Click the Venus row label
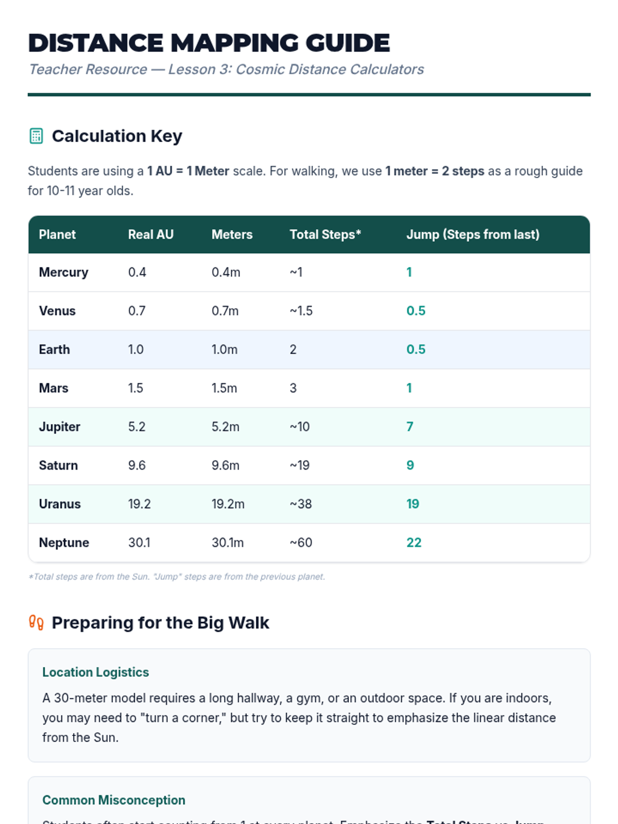 [57, 311]
